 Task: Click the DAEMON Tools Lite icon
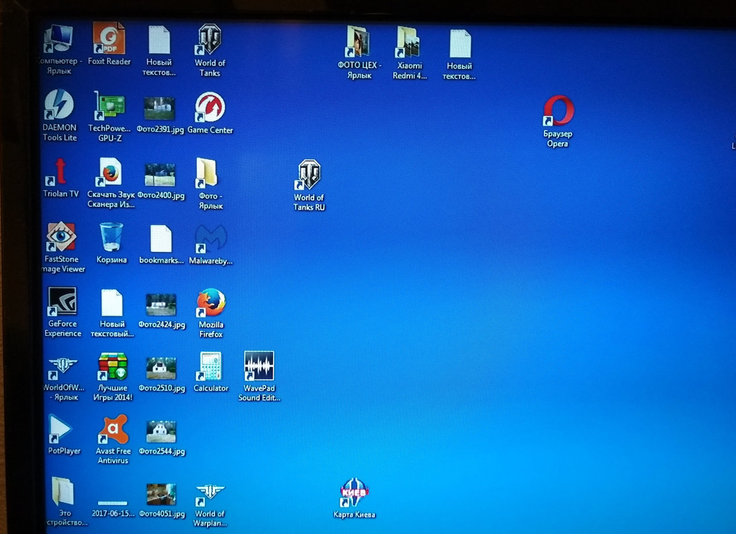click(x=59, y=105)
